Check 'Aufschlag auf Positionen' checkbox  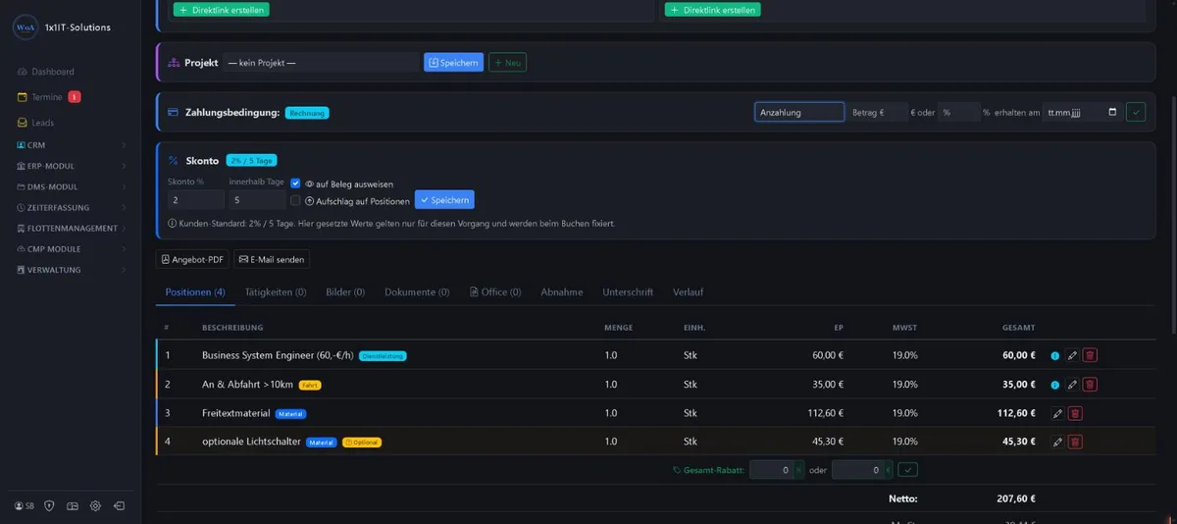(x=295, y=201)
